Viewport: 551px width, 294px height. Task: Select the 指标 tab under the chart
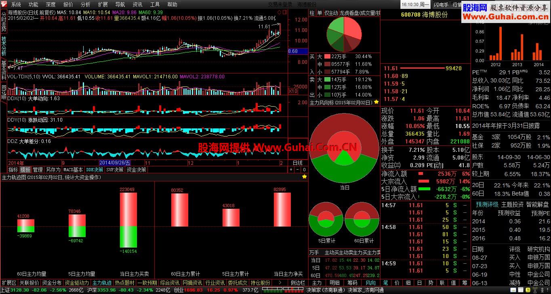click(13, 170)
